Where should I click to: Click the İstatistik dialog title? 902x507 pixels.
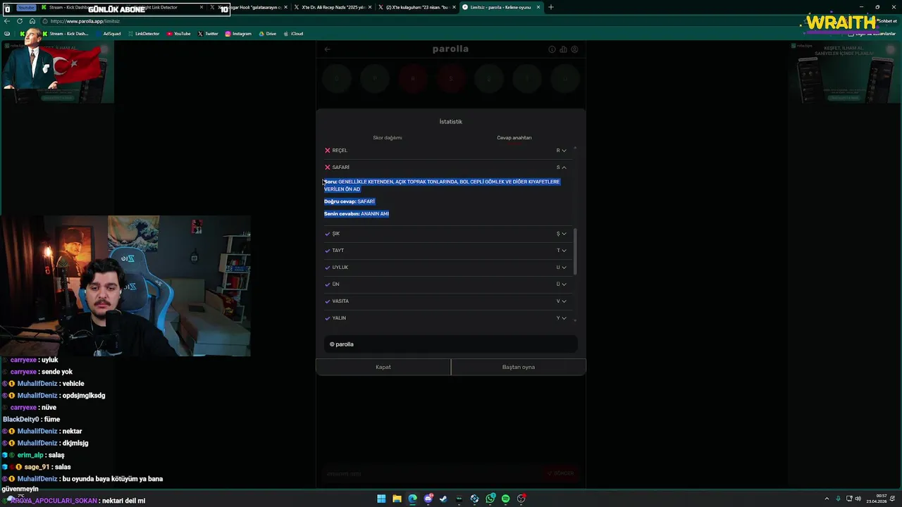[x=451, y=122]
